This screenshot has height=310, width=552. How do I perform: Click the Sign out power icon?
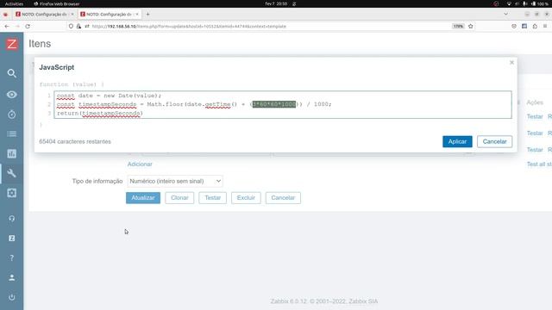click(x=11, y=297)
